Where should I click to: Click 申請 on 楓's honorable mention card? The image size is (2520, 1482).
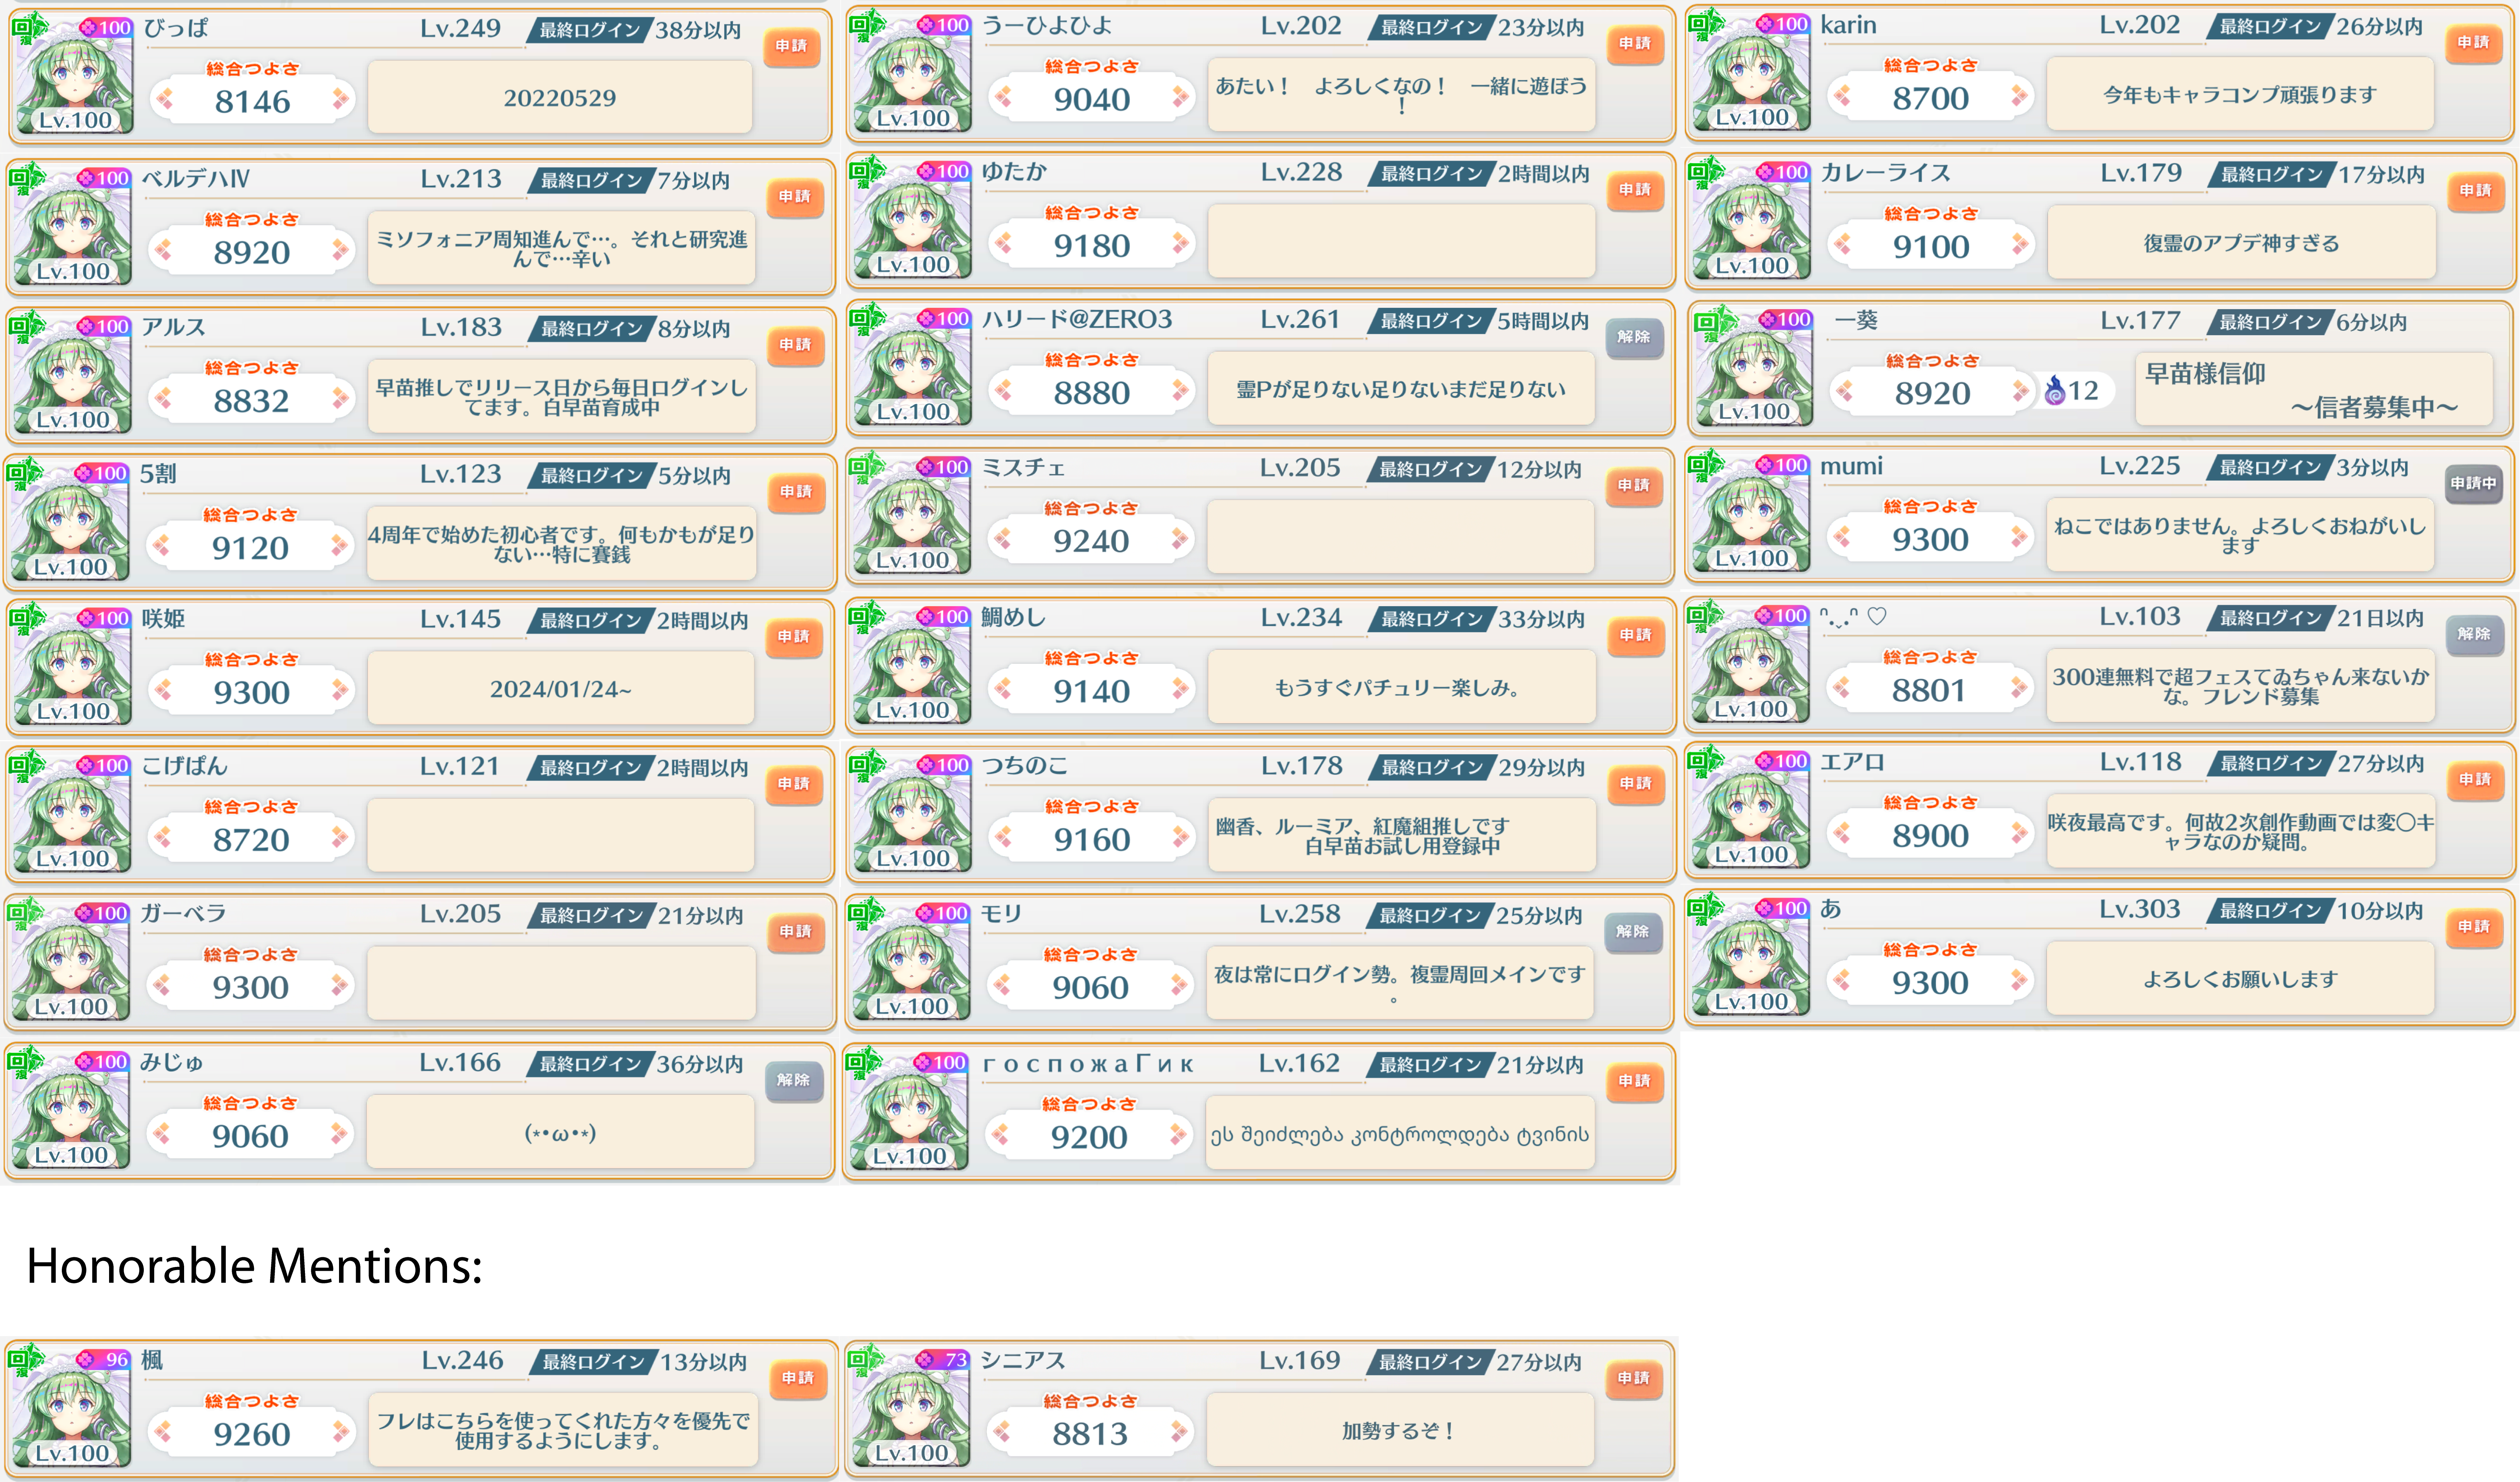click(797, 1378)
